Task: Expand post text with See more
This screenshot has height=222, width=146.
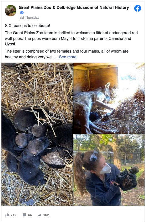Action: 68,57
